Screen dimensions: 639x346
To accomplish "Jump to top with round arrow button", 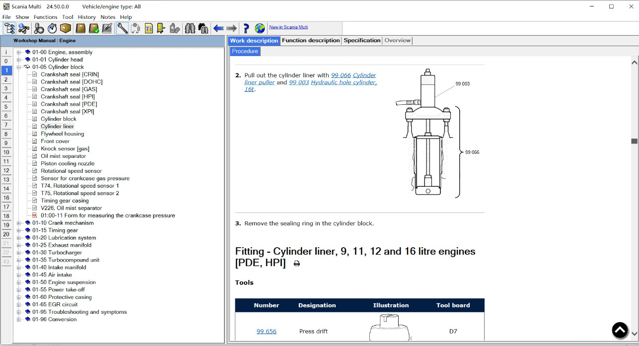I will click(x=620, y=330).
